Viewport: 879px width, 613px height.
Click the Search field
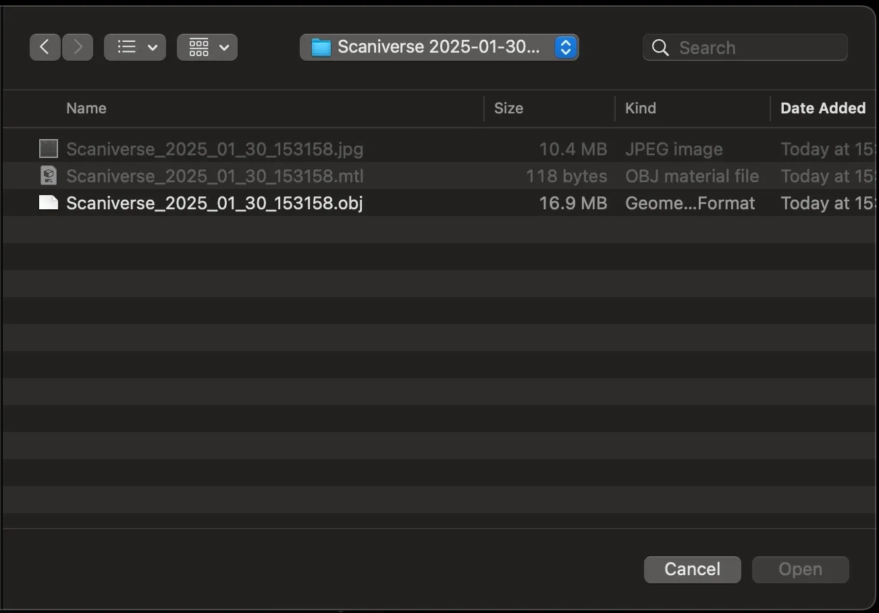[745, 47]
